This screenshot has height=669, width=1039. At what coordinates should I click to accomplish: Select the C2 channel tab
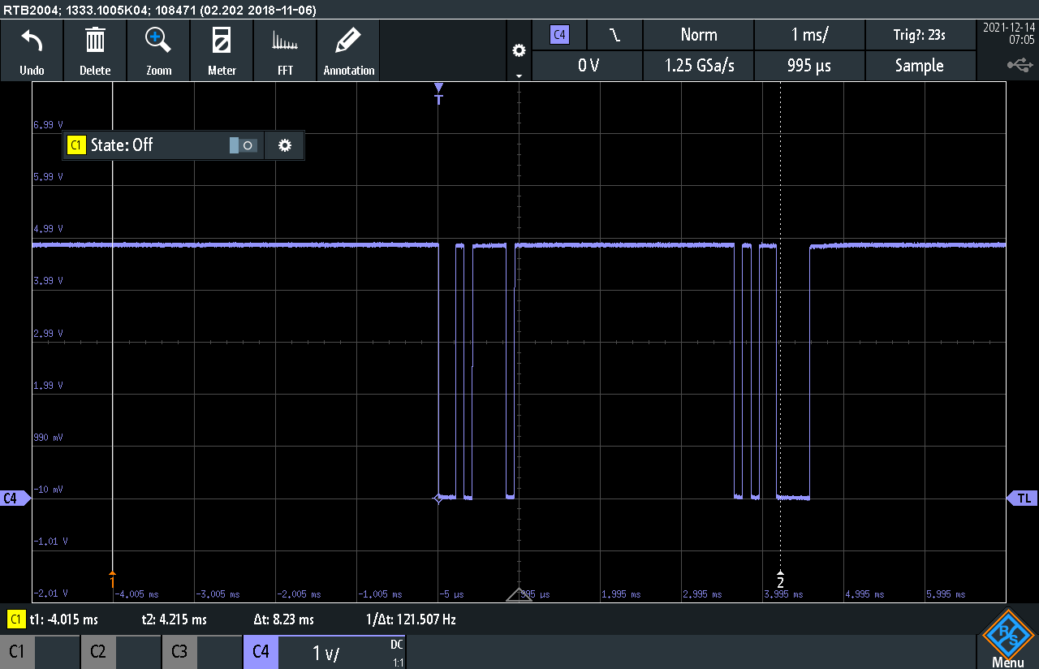pos(120,652)
